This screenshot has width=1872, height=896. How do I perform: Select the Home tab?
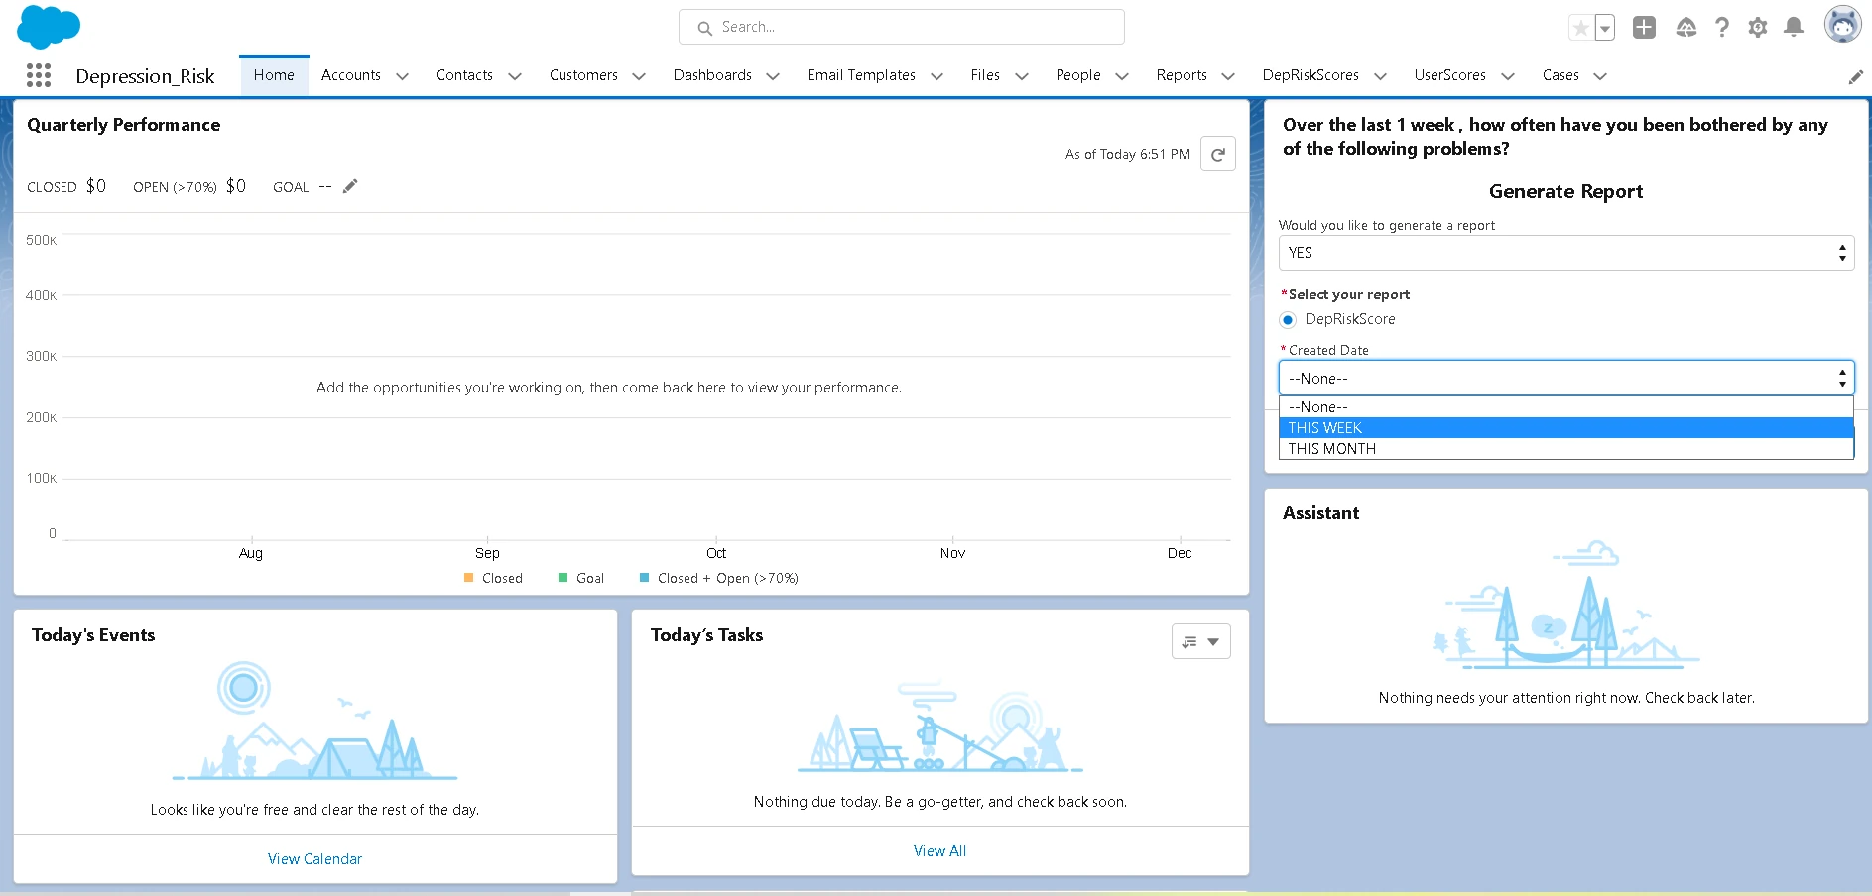tap(274, 75)
